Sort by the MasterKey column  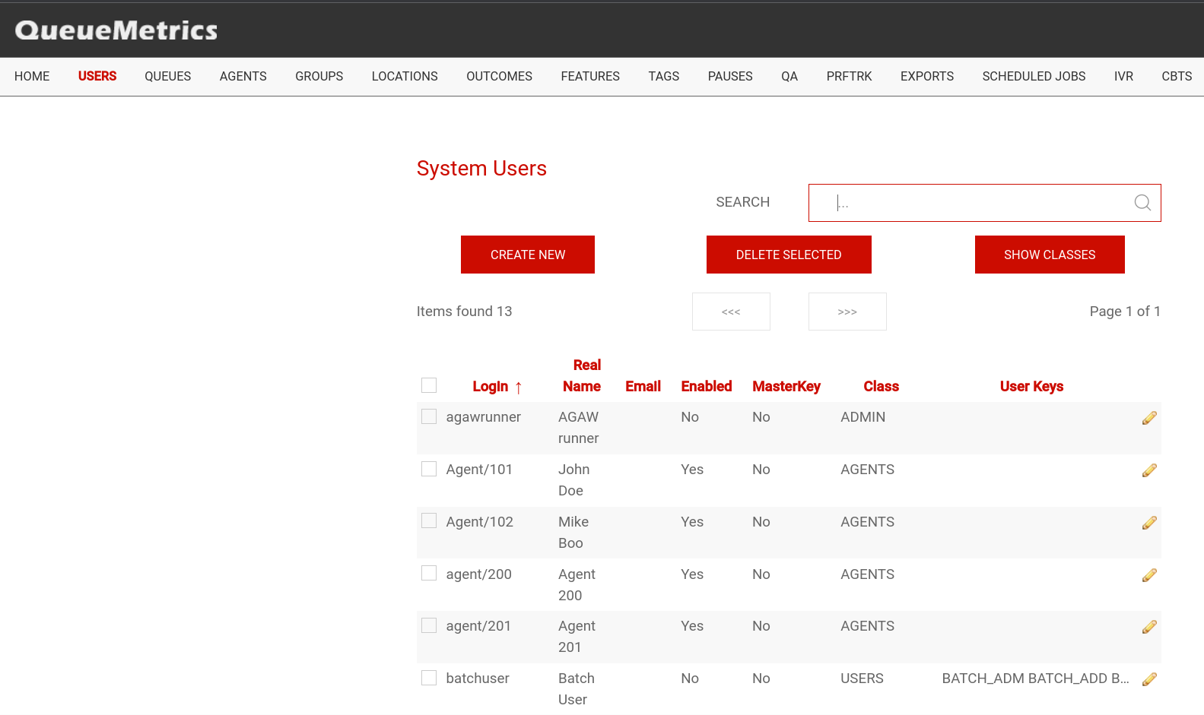tap(786, 387)
